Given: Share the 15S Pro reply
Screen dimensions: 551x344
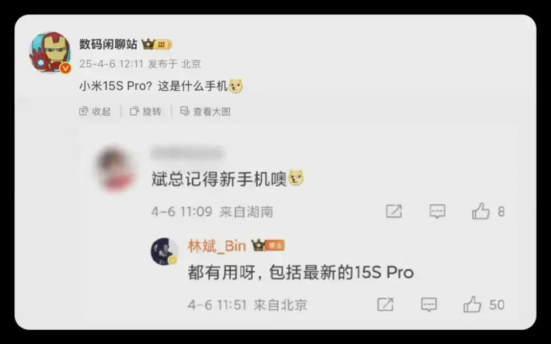Looking at the screenshot, I should [x=385, y=304].
